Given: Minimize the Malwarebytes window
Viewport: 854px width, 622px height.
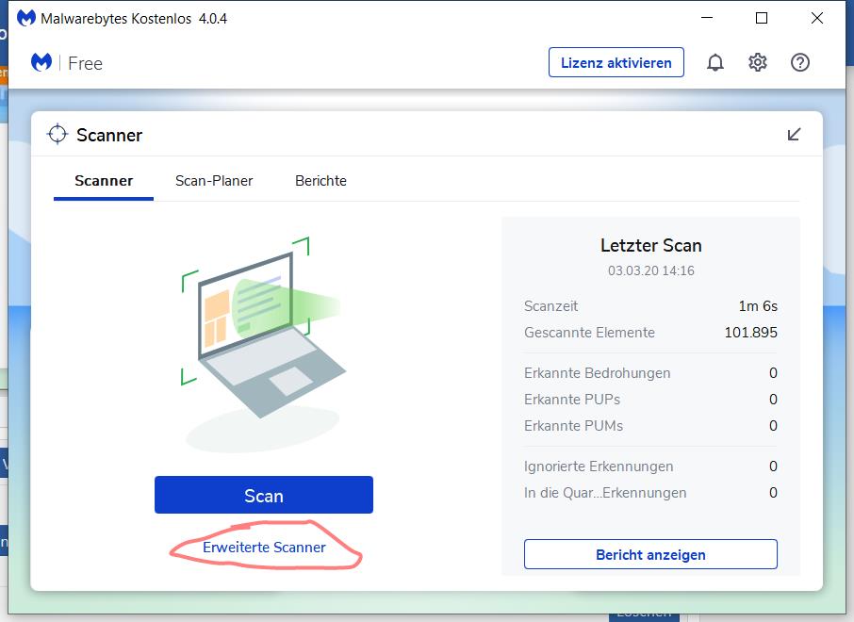Looking at the screenshot, I should tap(707, 18).
